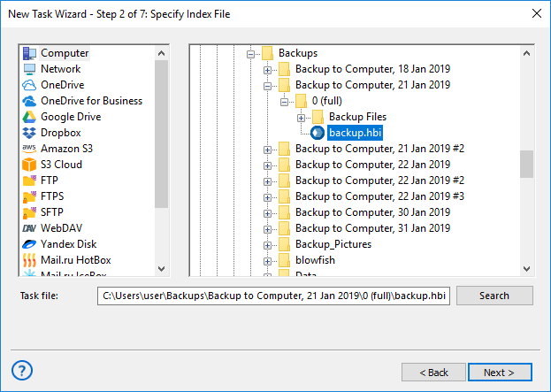Screen dimensions: 551x392
Task: Select the Backup_Pictures folder label
Action: (x=333, y=244)
